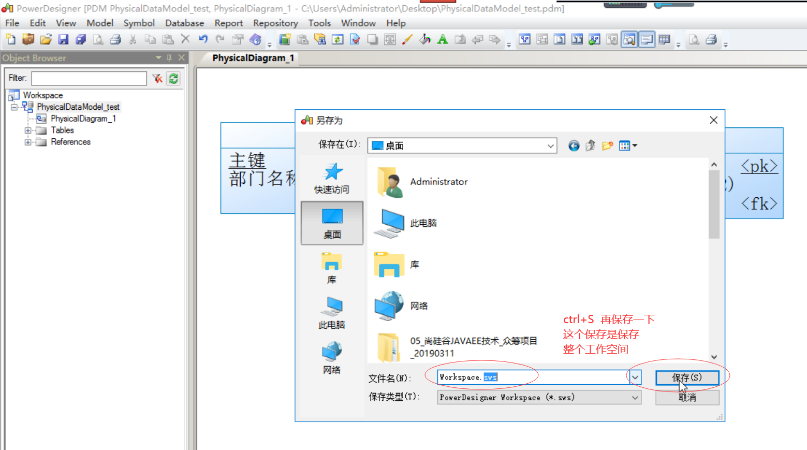This screenshot has height=450, width=807.
Task: Collapse the PhysicalDataModel_test tree node
Action: click(x=14, y=107)
